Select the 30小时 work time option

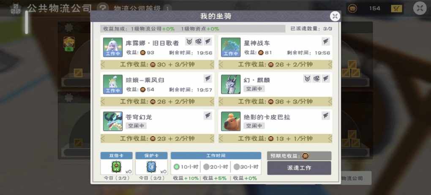coord(246,167)
